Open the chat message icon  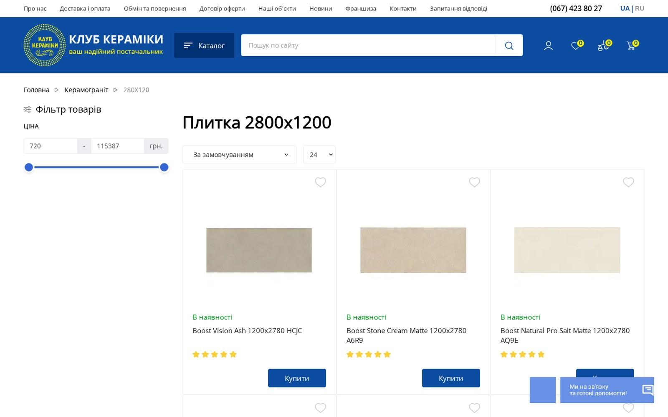tap(648, 390)
